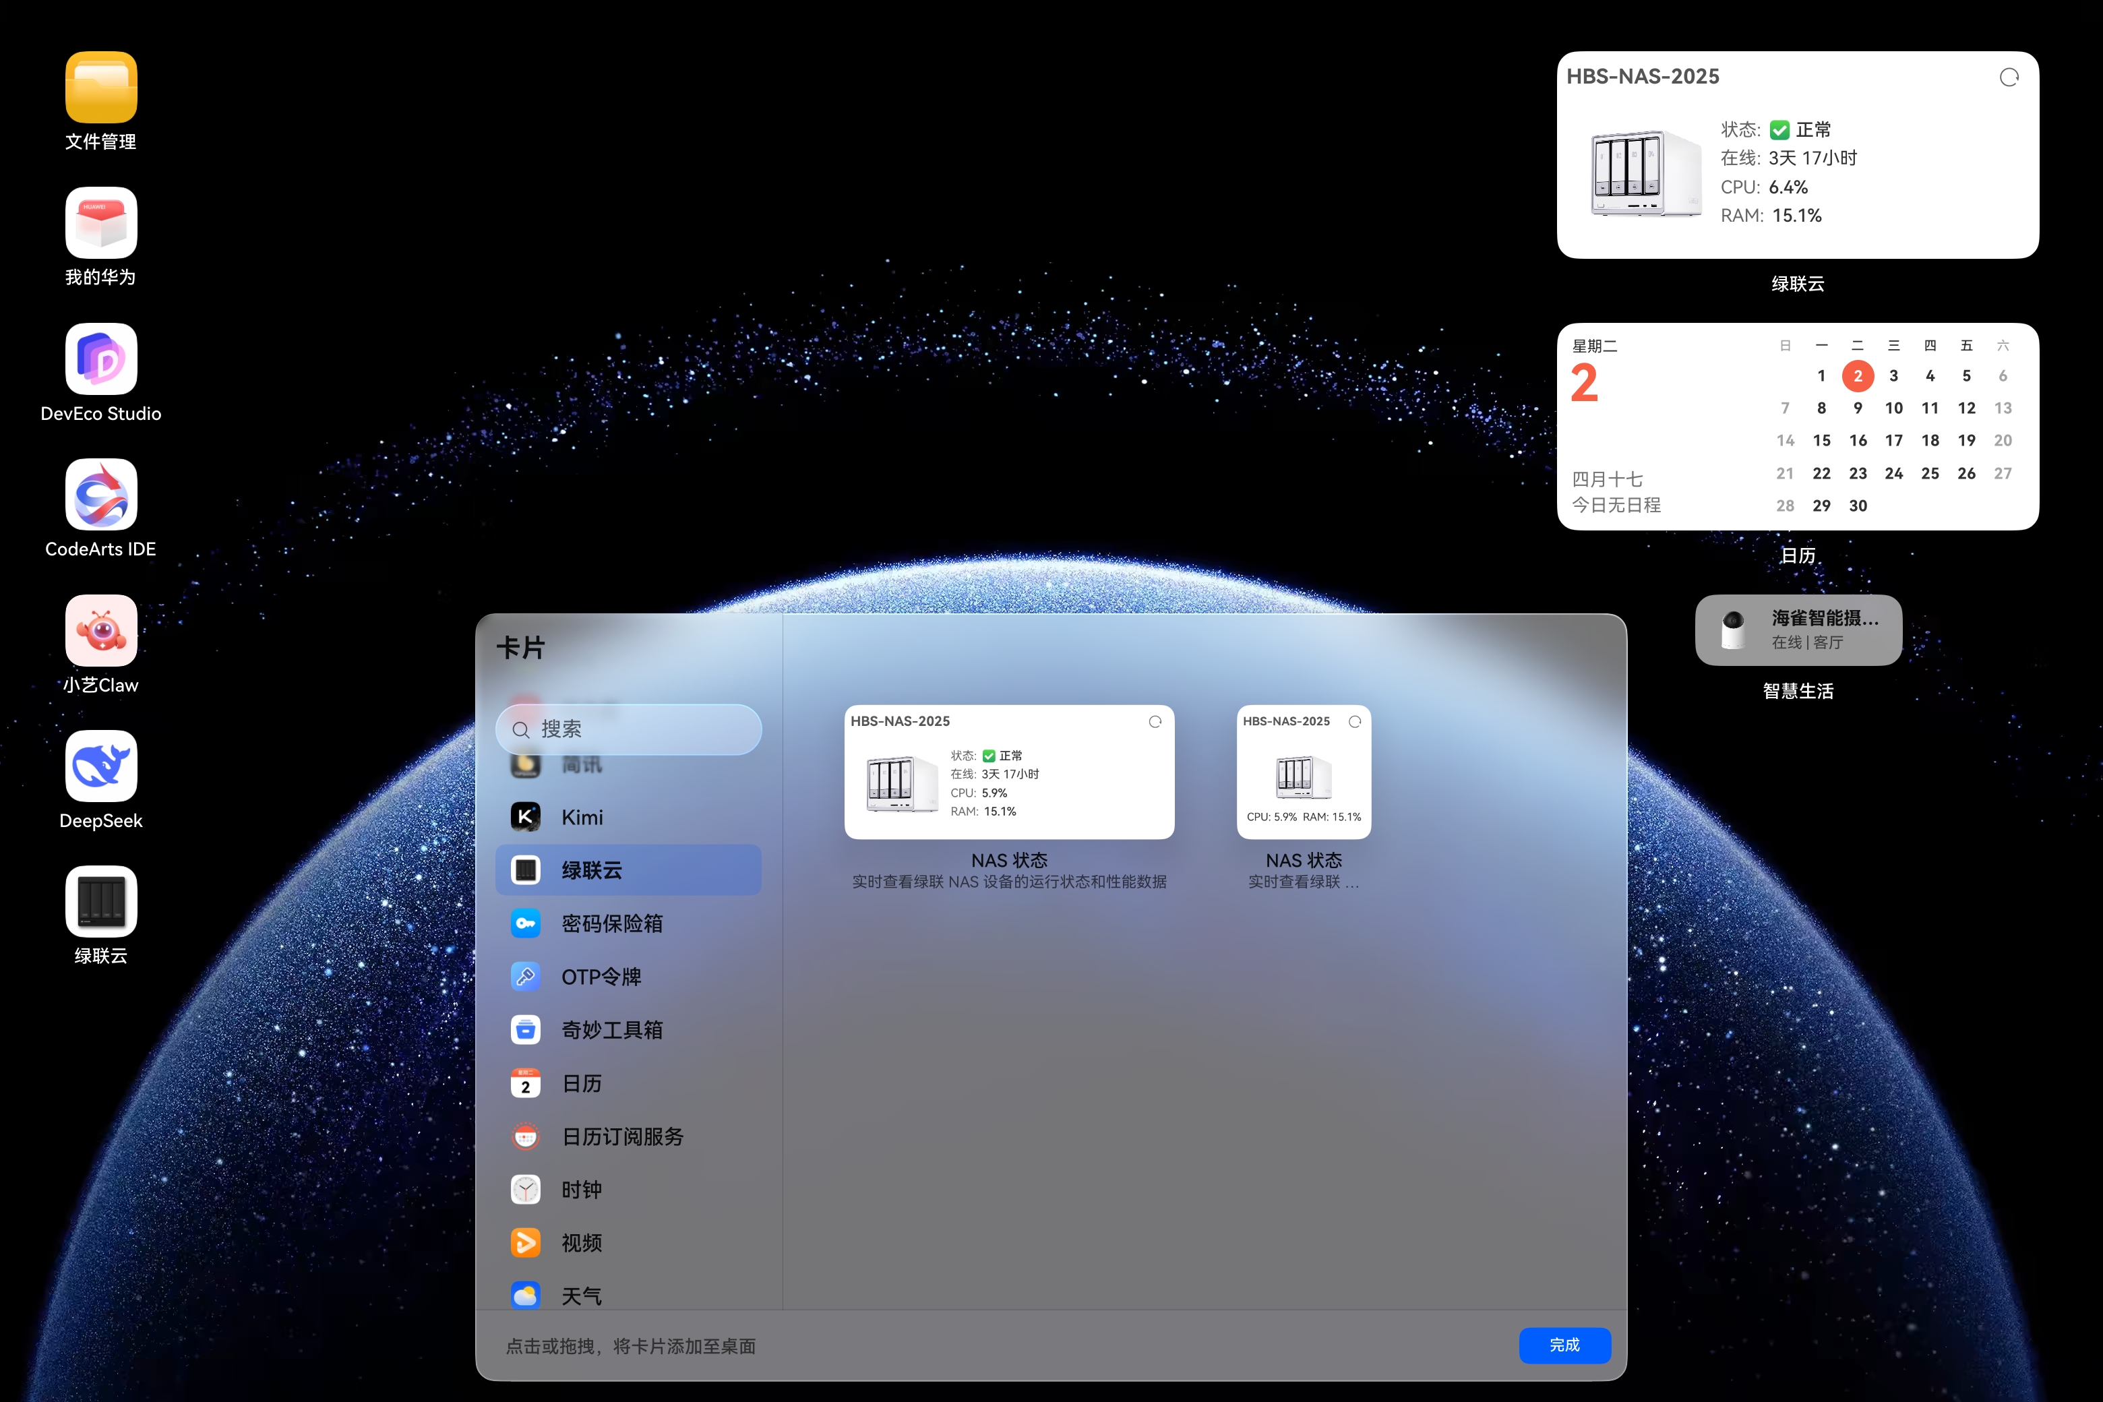
Task: Click the 奇妙工具箱 icon
Action: click(526, 1029)
